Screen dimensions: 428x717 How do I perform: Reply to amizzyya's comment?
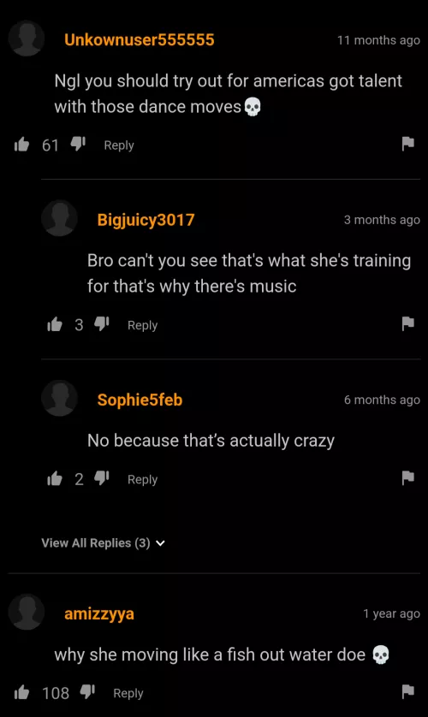[128, 693]
